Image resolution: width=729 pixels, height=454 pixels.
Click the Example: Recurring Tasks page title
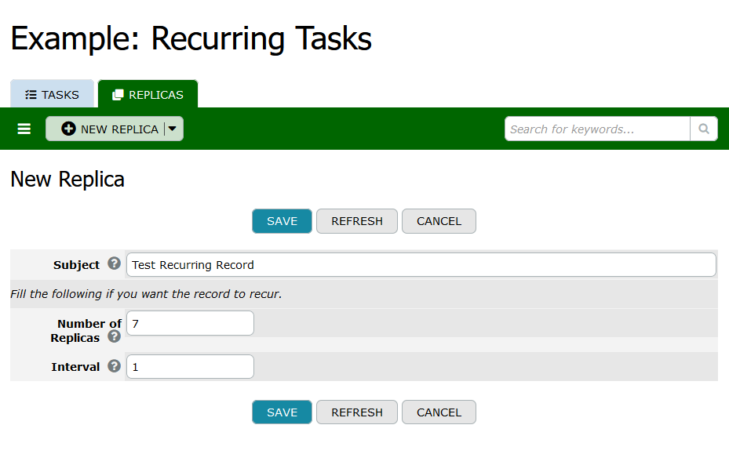tap(191, 38)
